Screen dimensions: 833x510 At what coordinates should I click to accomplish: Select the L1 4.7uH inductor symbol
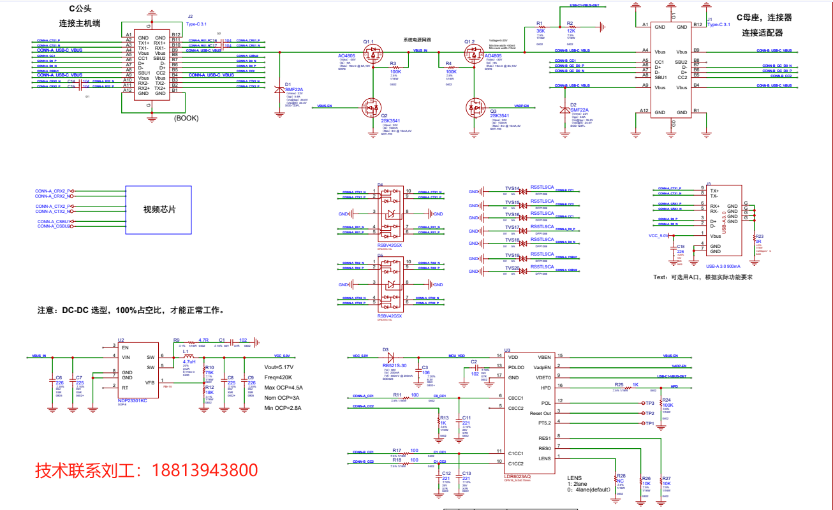(x=188, y=357)
